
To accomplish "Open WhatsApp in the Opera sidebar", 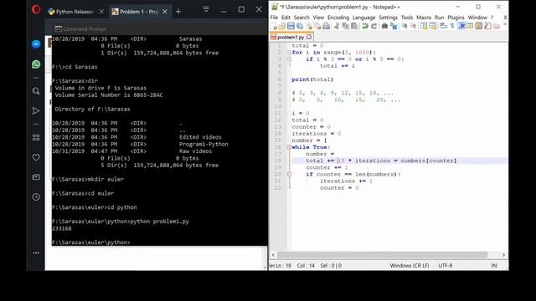I will 36,64.
